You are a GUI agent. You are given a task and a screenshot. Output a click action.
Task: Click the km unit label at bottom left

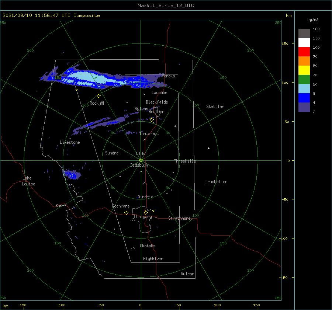5,306
